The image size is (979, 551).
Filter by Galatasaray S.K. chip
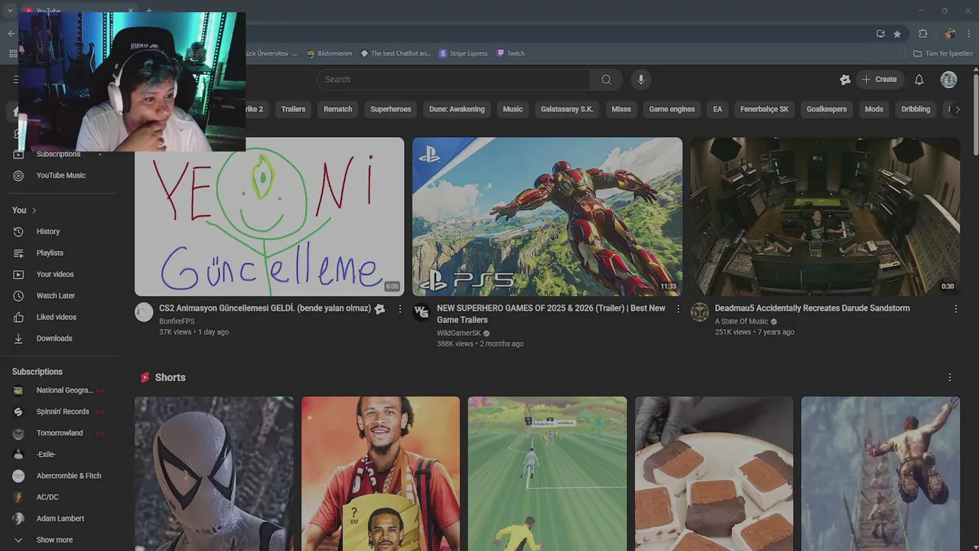point(567,109)
